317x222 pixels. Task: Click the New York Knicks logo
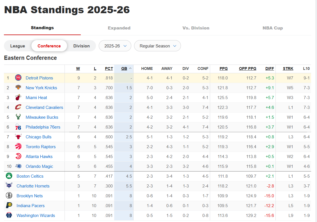18,87
